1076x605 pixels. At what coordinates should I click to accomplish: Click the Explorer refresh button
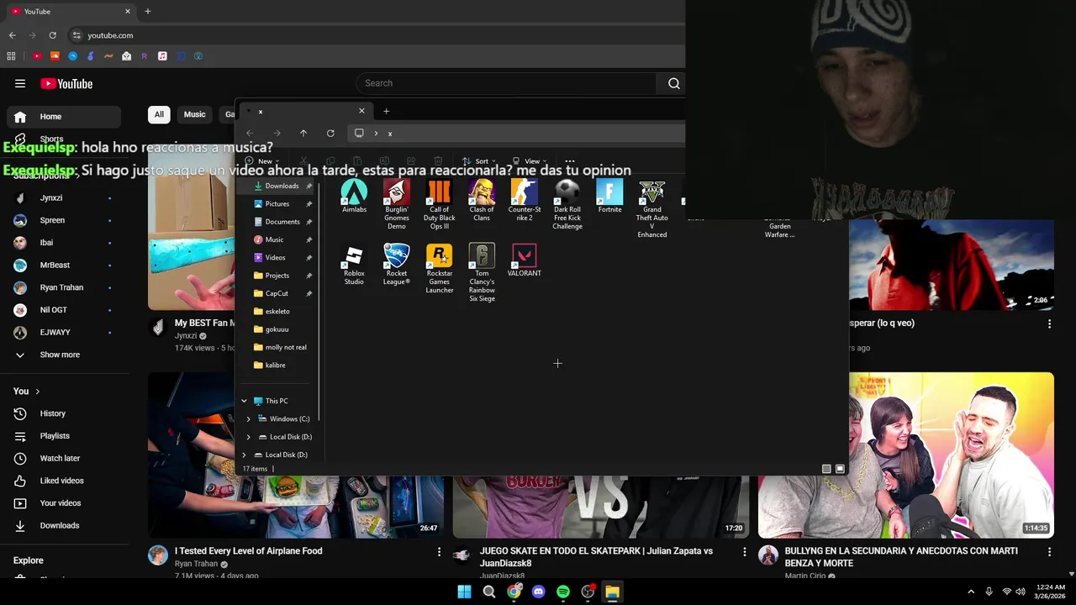point(330,133)
